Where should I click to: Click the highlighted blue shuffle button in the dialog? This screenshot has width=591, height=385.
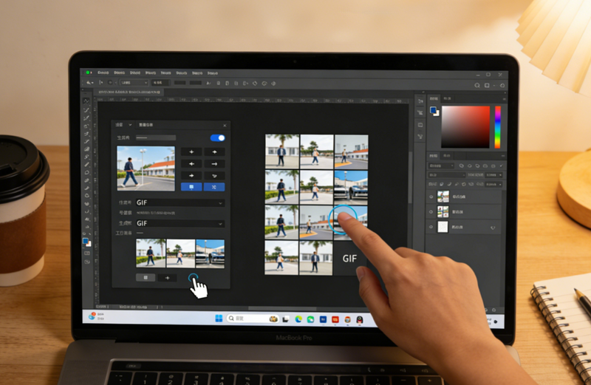pos(213,188)
